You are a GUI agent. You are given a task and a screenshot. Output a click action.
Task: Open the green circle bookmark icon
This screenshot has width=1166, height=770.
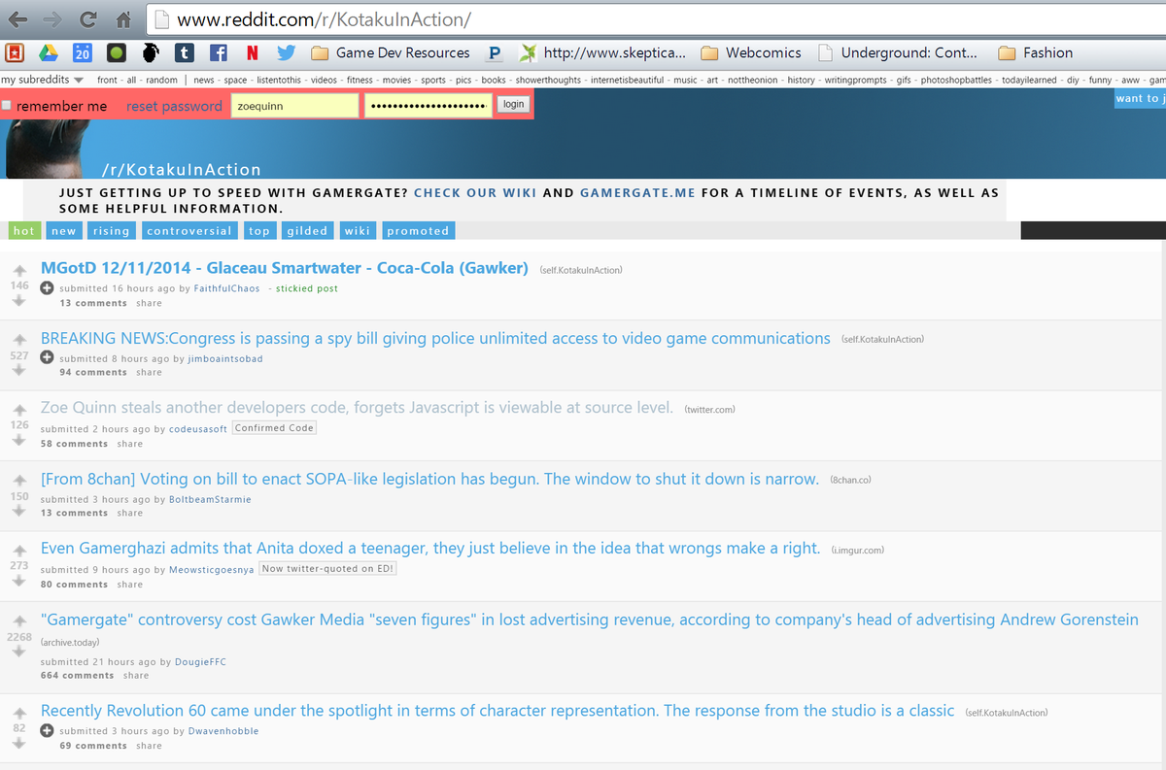tap(116, 52)
